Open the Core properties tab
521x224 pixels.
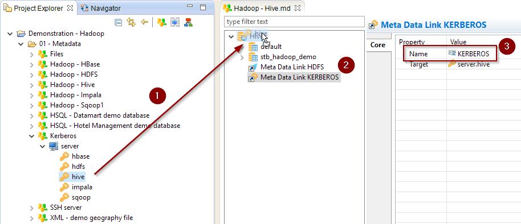click(378, 45)
